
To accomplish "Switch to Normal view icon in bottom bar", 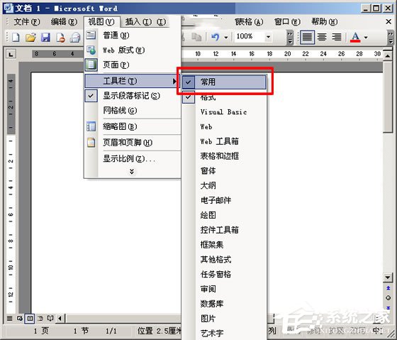I will pyautogui.click(x=9, y=318).
